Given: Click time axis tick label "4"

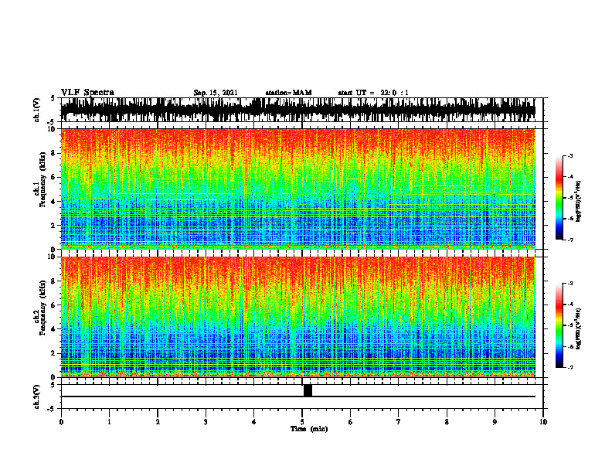Looking at the screenshot, I should pyautogui.click(x=254, y=422).
